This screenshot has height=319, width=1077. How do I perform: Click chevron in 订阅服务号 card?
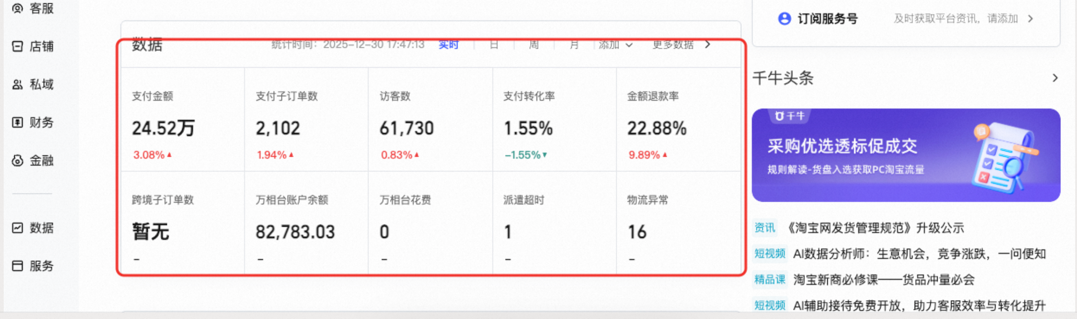click(x=1031, y=19)
